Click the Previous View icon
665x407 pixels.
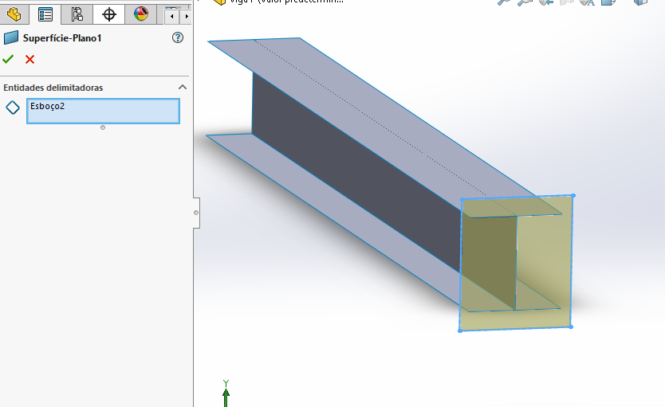[546, 2]
